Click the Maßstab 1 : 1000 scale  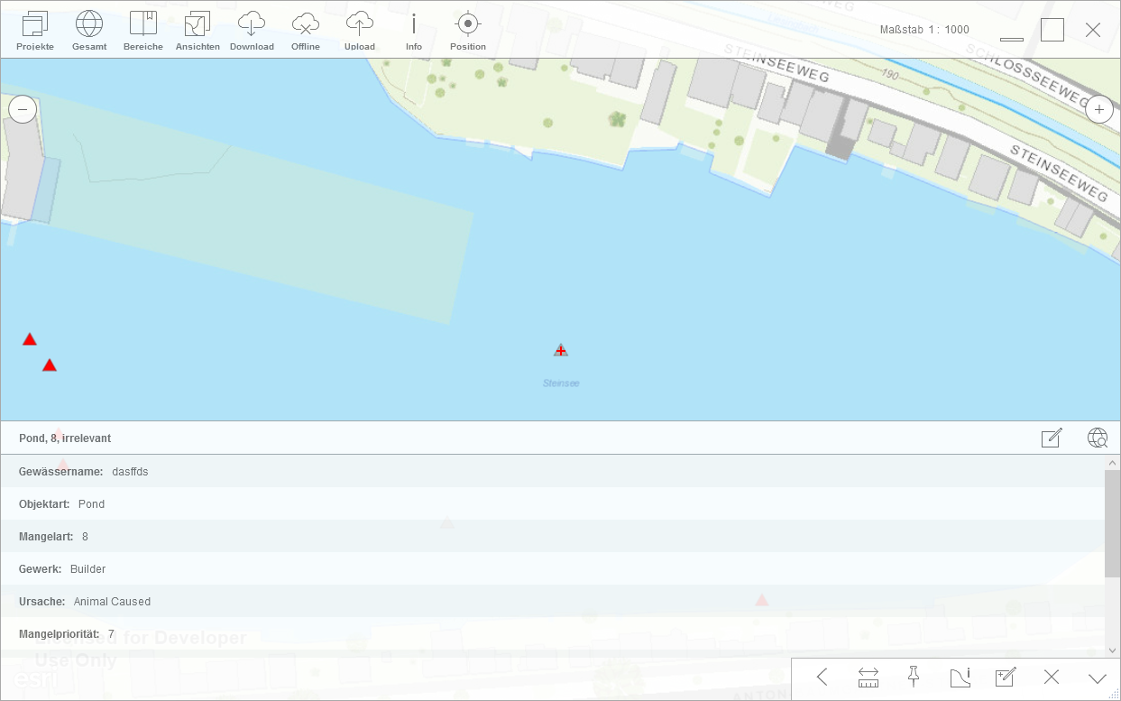pos(924,30)
